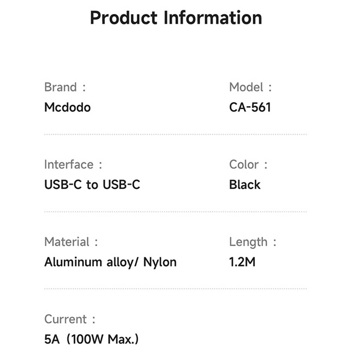352x352 pixels.
Task: Click the Color label
Action: 244,165
